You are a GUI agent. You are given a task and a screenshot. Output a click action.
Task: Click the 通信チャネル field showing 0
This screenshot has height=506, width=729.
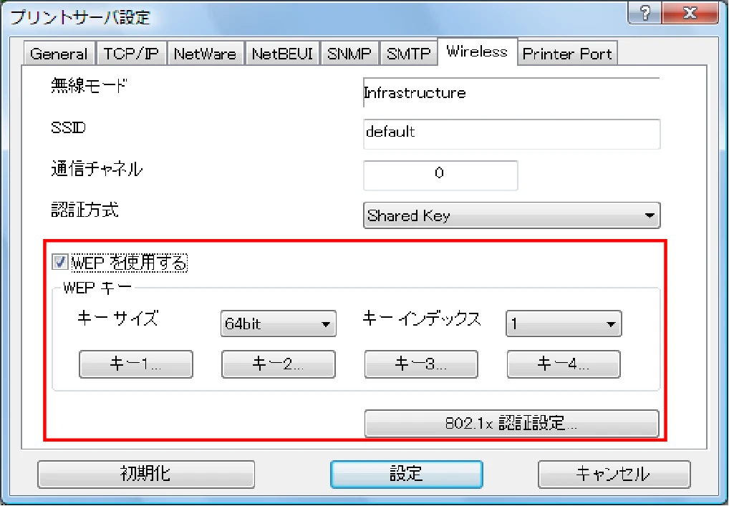click(x=440, y=175)
